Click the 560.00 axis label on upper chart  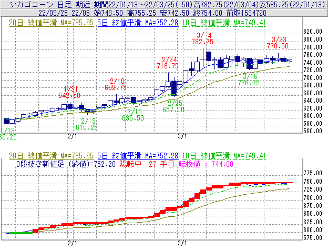313,131
